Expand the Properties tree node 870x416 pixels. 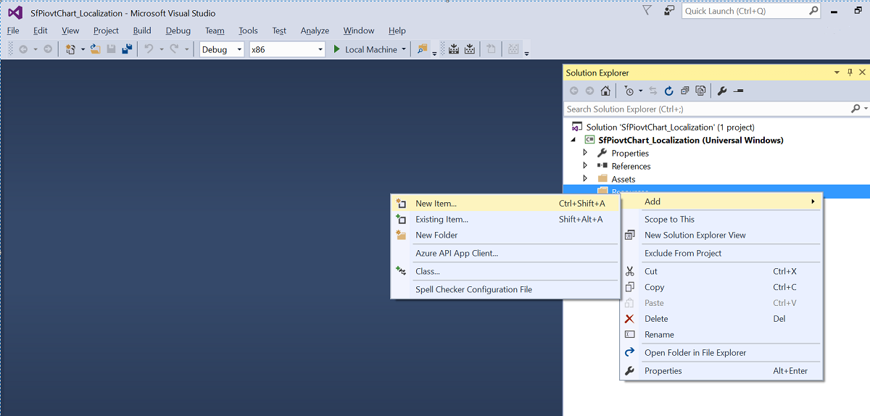(x=586, y=153)
